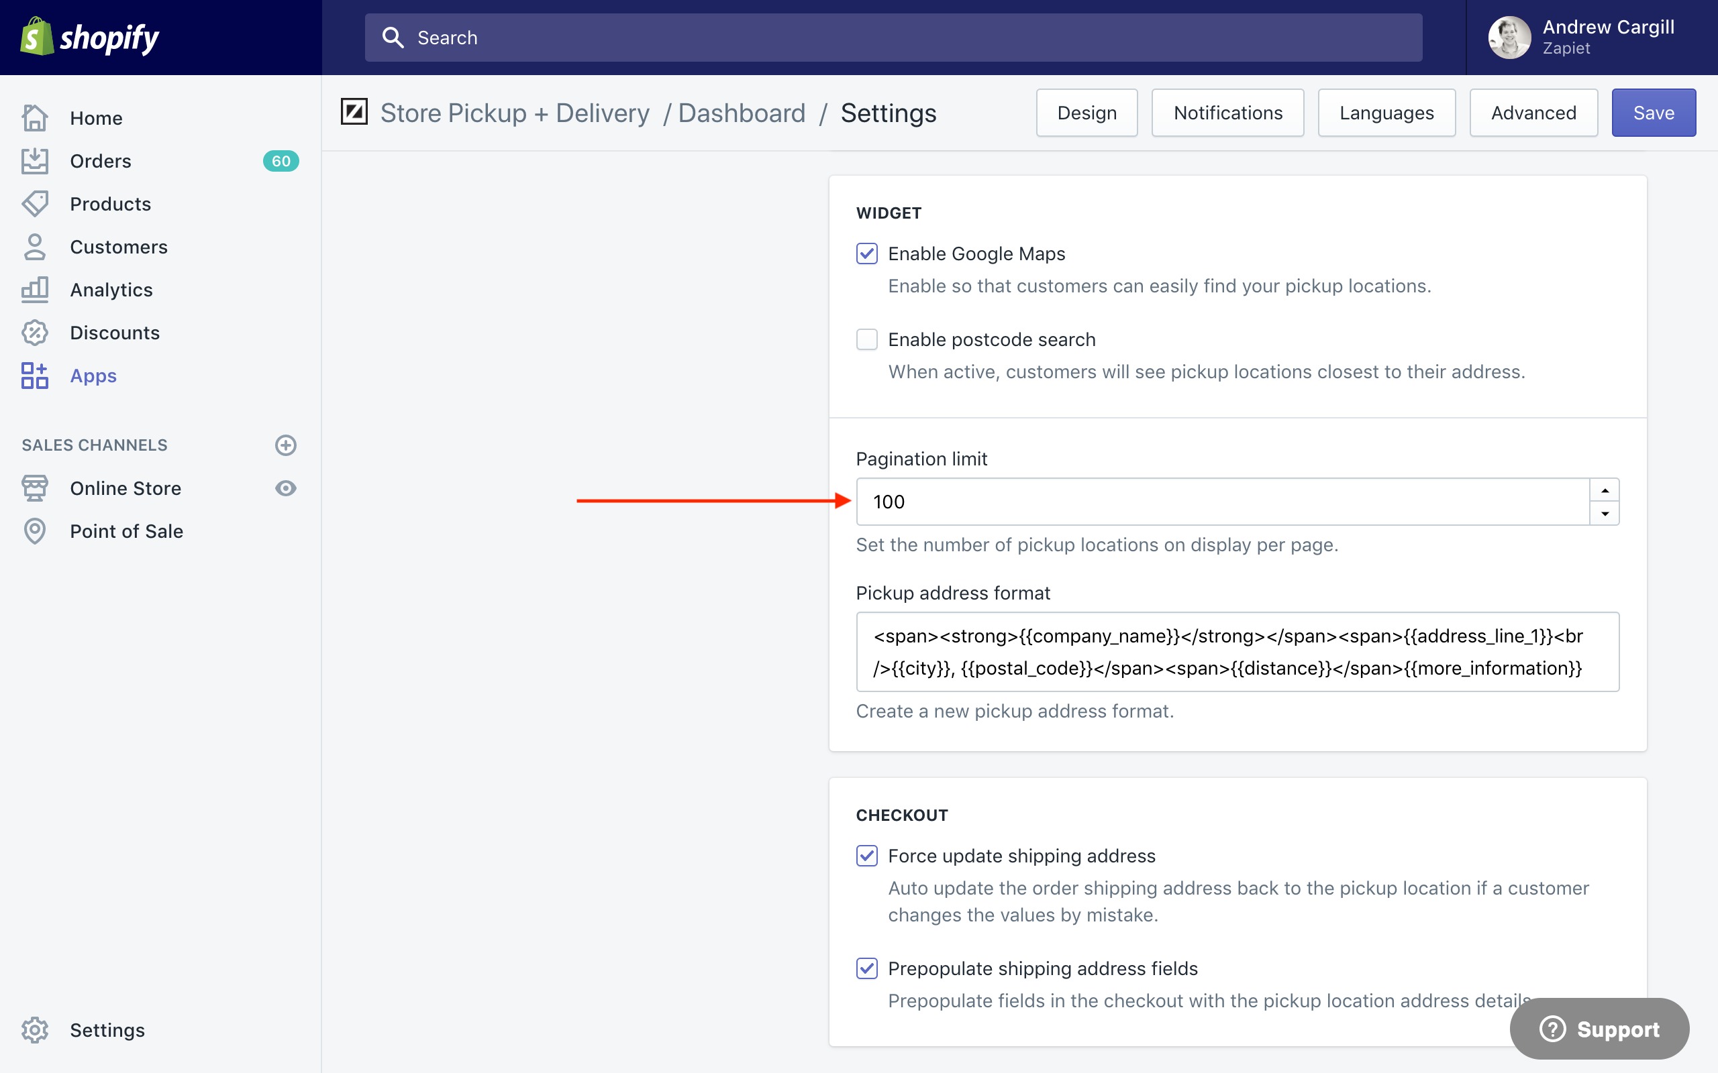Switch to the Advanced settings tab
The width and height of the screenshot is (1718, 1073).
coord(1533,113)
